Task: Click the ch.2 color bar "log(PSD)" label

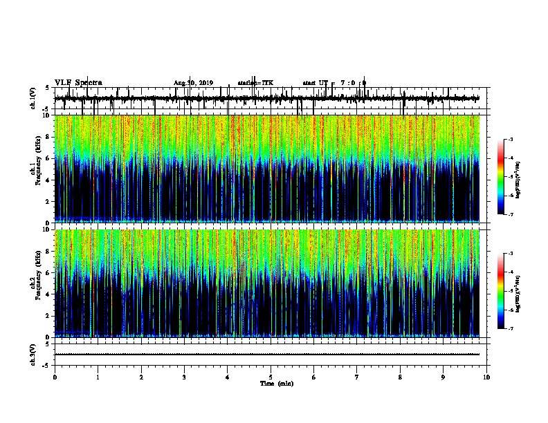Action: pyautogui.click(x=518, y=294)
